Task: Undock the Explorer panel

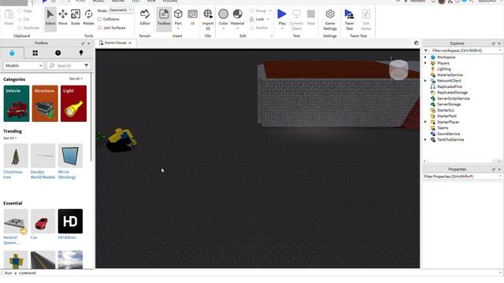Action: coord(494,43)
